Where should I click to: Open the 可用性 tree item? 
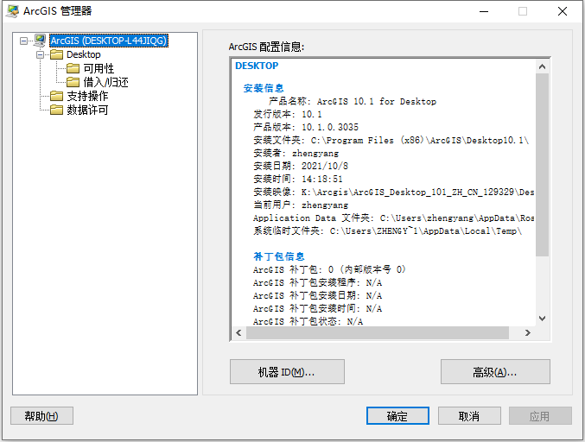(99, 68)
